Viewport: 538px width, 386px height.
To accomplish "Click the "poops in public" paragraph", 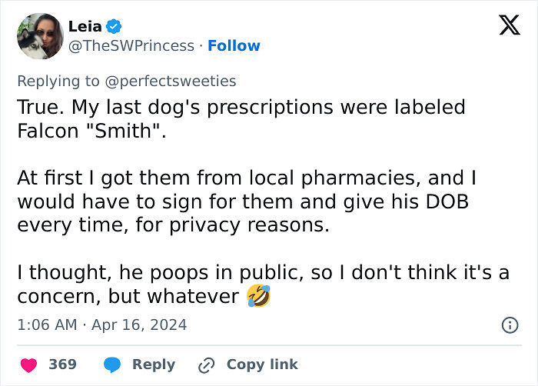I will point(261,284).
